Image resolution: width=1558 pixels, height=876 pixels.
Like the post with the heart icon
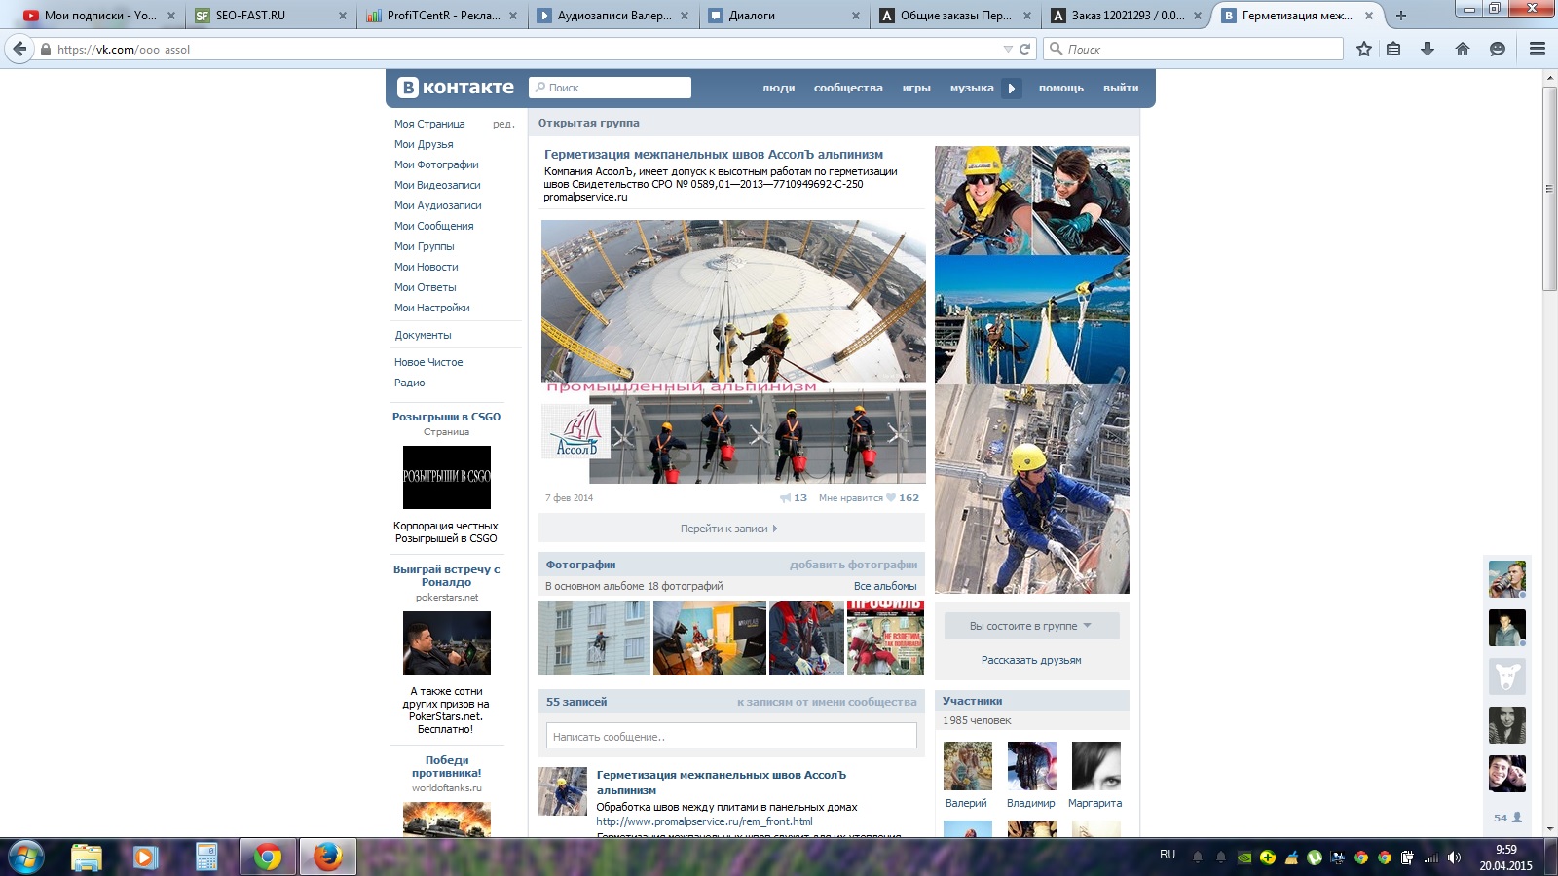point(890,497)
